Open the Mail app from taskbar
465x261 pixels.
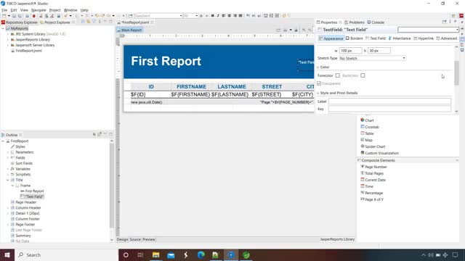pos(171,254)
